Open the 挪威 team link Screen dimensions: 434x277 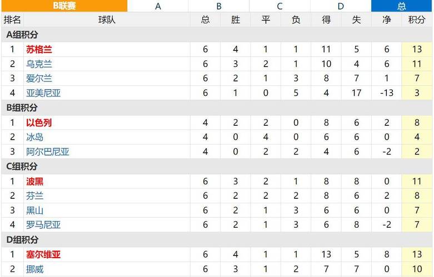point(34,269)
